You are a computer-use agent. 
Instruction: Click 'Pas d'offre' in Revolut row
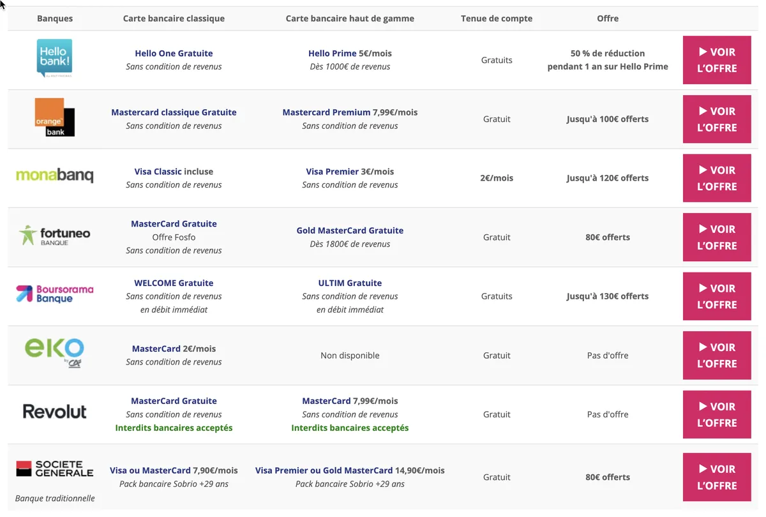[608, 414]
